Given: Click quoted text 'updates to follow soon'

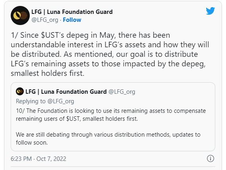Looking at the screenshot, I should click(x=108, y=139).
